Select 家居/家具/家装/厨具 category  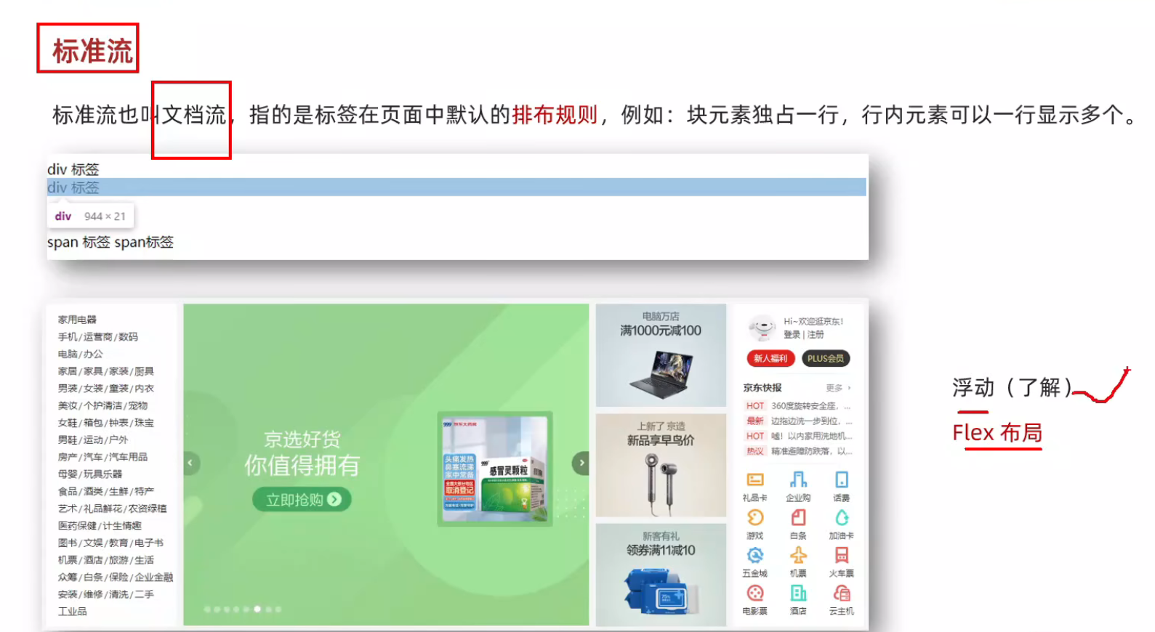coord(106,371)
